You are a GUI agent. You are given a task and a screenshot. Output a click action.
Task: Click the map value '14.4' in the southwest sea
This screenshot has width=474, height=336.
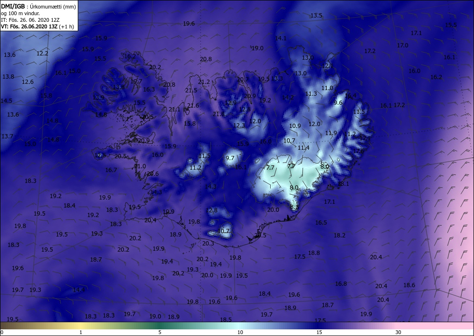coord(79,290)
